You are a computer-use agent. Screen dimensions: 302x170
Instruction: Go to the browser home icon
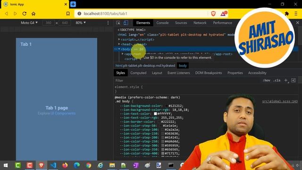(34, 14)
